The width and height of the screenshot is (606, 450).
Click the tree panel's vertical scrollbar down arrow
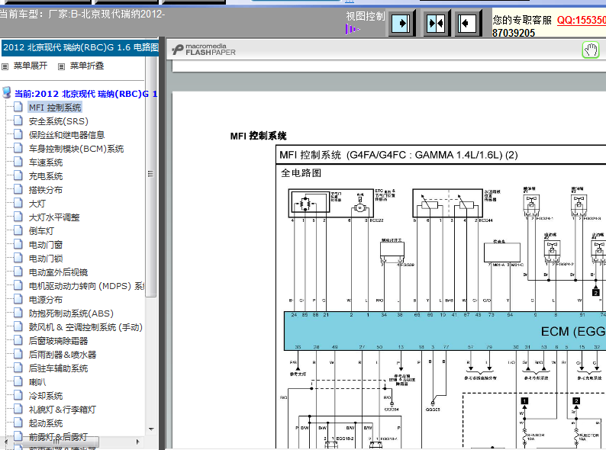click(151, 429)
